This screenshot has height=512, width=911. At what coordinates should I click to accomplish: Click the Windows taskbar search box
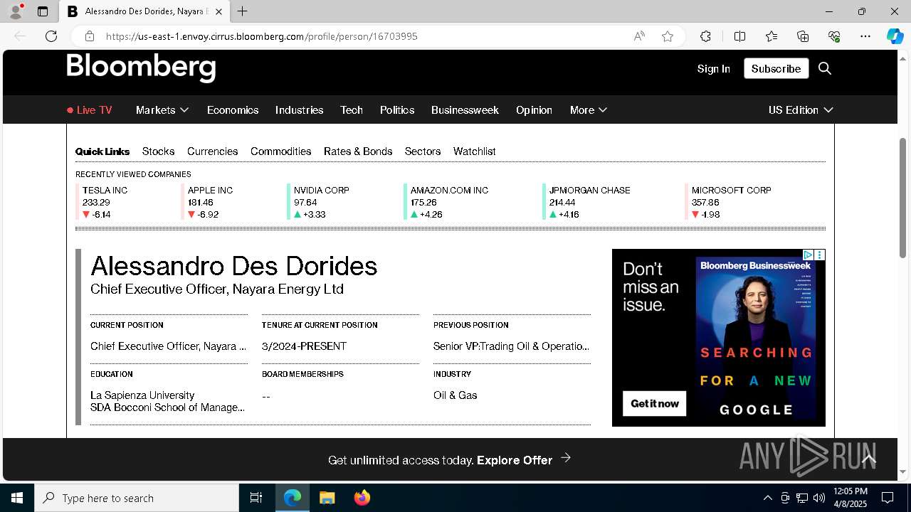(137, 498)
